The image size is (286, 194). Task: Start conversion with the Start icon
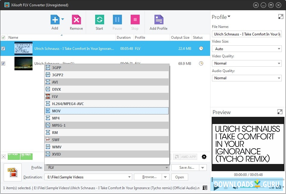tap(99, 19)
